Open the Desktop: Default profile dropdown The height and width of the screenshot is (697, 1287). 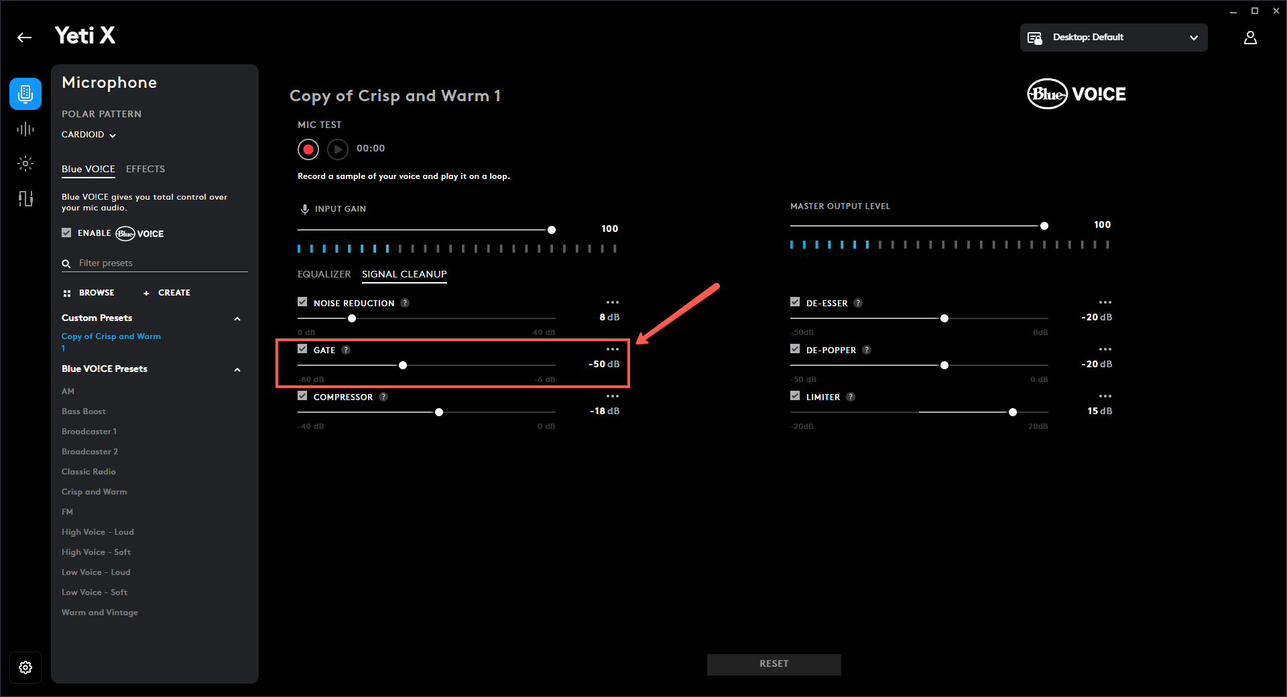click(x=1113, y=38)
